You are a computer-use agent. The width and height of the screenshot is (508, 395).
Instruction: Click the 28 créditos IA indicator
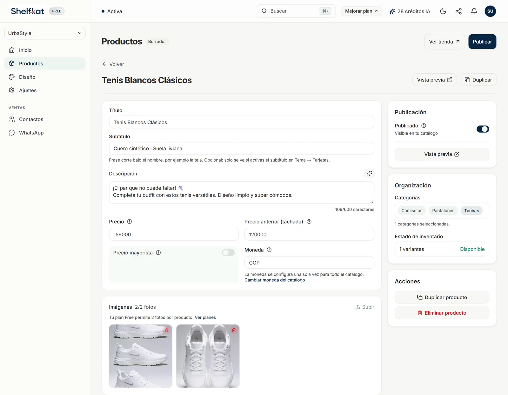[410, 11]
